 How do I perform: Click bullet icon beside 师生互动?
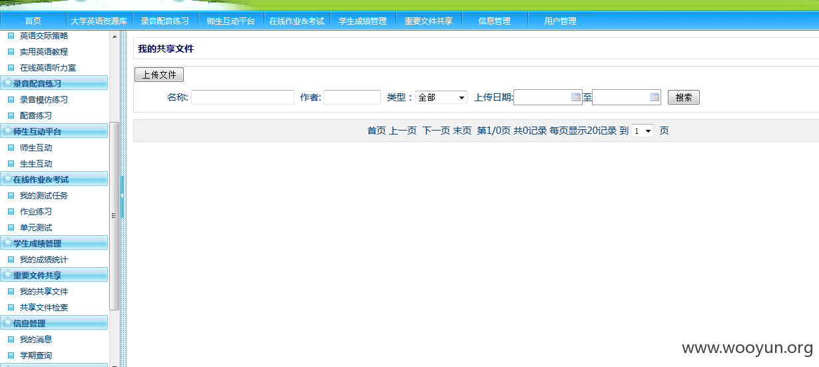pyautogui.click(x=11, y=147)
